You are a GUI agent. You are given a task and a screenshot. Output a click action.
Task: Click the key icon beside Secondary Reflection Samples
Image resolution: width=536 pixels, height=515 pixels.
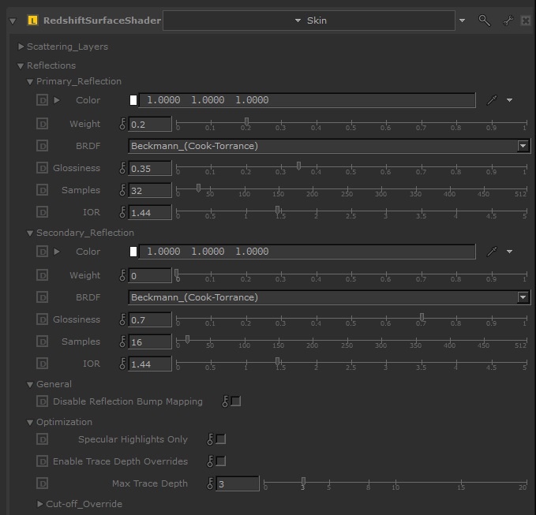(122, 341)
